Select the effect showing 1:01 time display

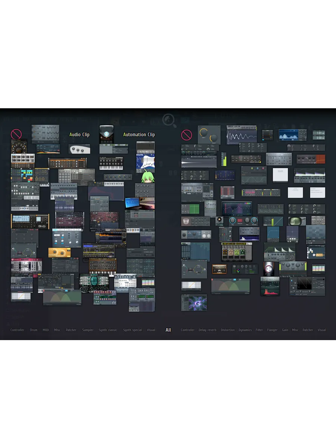point(318,135)
